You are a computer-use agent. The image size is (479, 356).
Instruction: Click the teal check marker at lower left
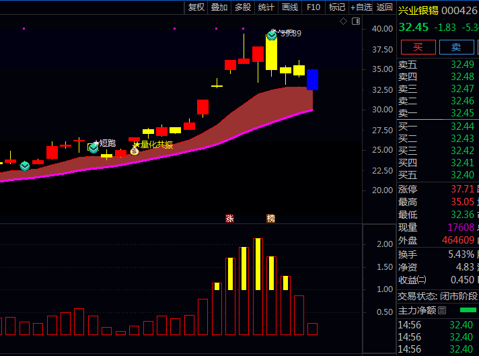(25, 166)
